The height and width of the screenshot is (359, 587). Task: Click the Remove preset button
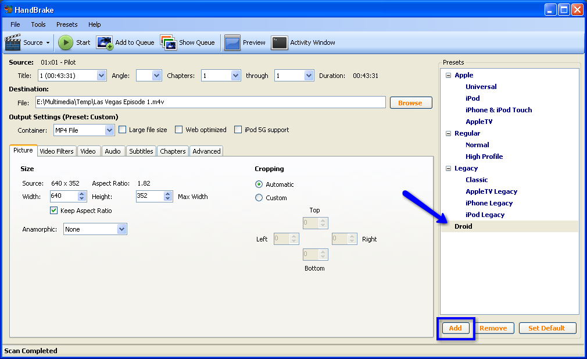(493, 328)
